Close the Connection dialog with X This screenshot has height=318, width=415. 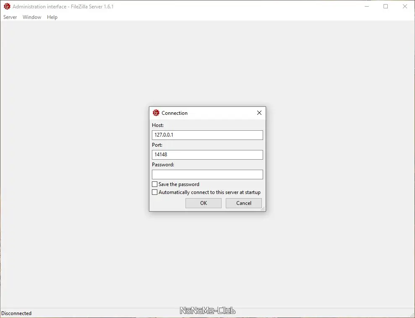click(259, 113)
